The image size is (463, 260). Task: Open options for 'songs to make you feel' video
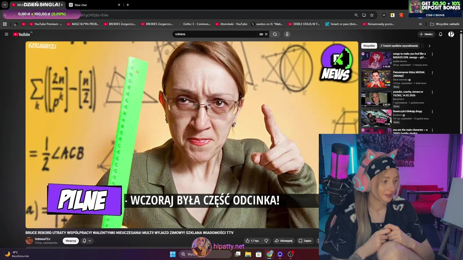click(x=432, y=54)
